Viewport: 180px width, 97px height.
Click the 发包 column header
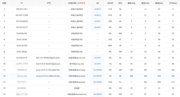[120, 3]
